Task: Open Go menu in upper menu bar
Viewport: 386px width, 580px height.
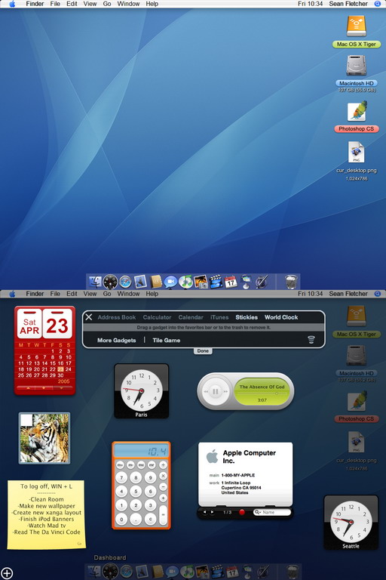Action: pos(107,4)
